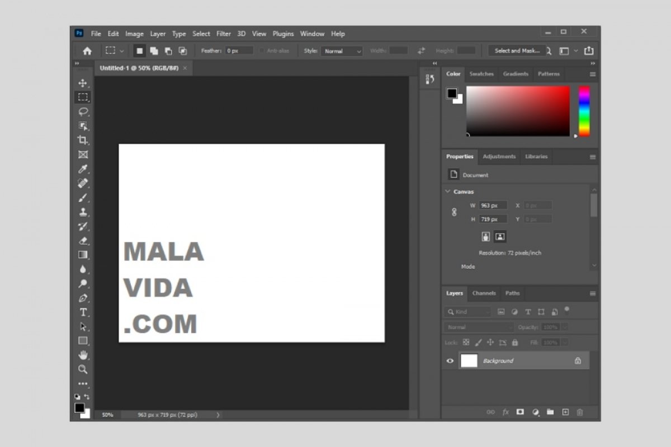The width and height of the screenshot is (671, 447).
Task: Click the Select and Mask button
Action: pyautogui.click(x=517, y=51)
